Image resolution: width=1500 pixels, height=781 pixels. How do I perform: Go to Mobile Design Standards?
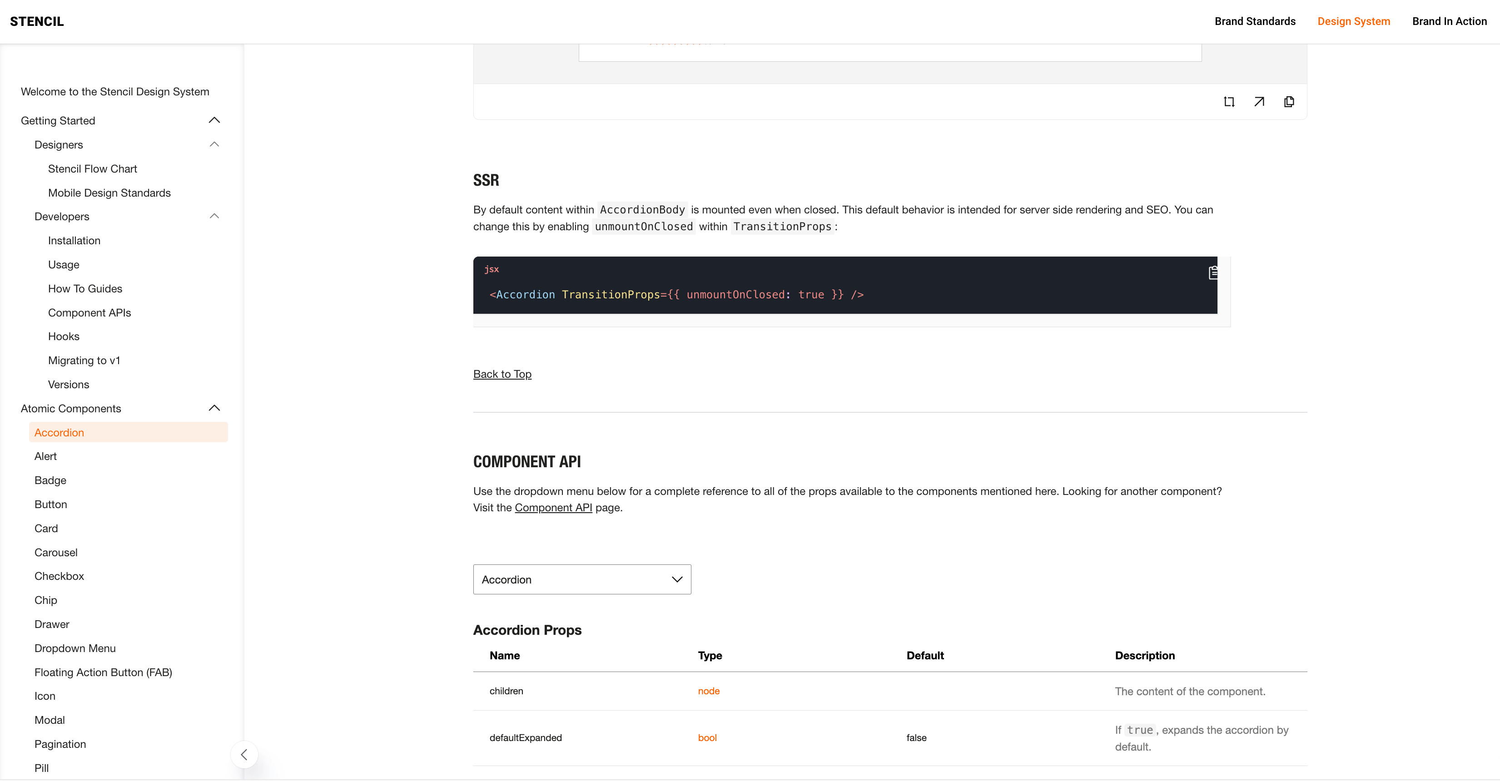click(109, 193)
